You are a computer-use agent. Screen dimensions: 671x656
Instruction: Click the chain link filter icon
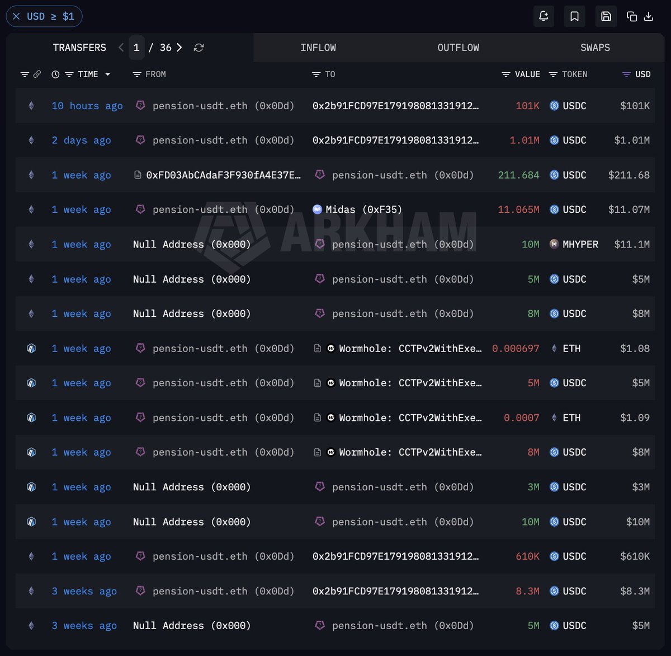(37, 74)
